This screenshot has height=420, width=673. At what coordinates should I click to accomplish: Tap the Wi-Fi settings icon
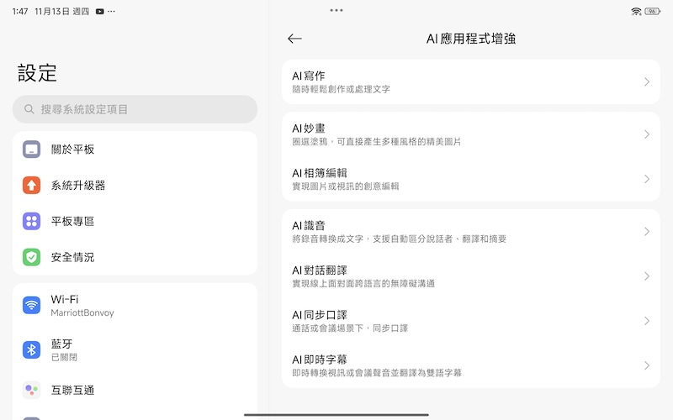click(x=31, y=305)
